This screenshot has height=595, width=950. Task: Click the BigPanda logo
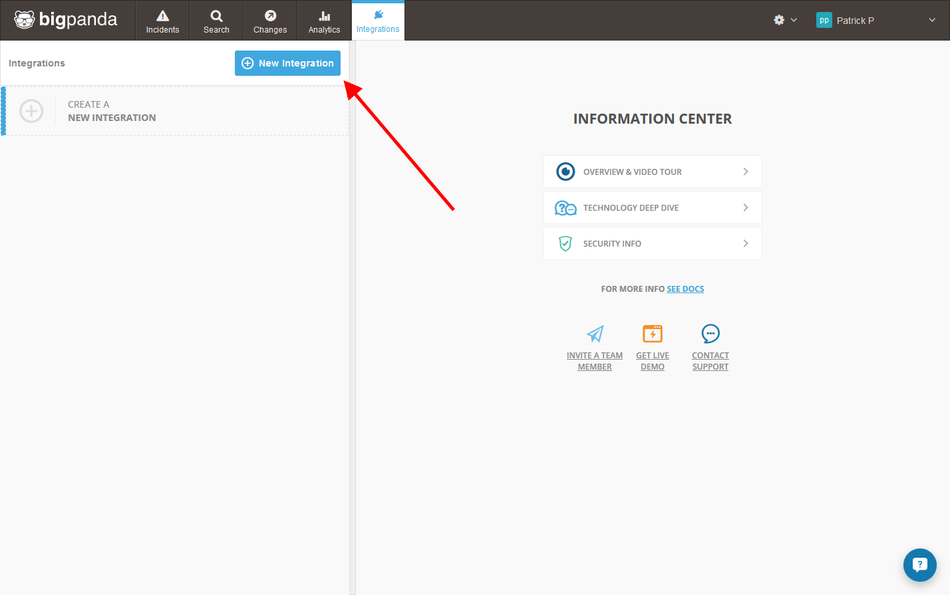coord(66,20)
